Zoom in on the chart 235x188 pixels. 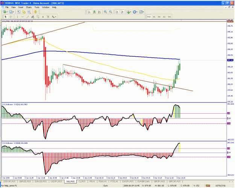105,12
